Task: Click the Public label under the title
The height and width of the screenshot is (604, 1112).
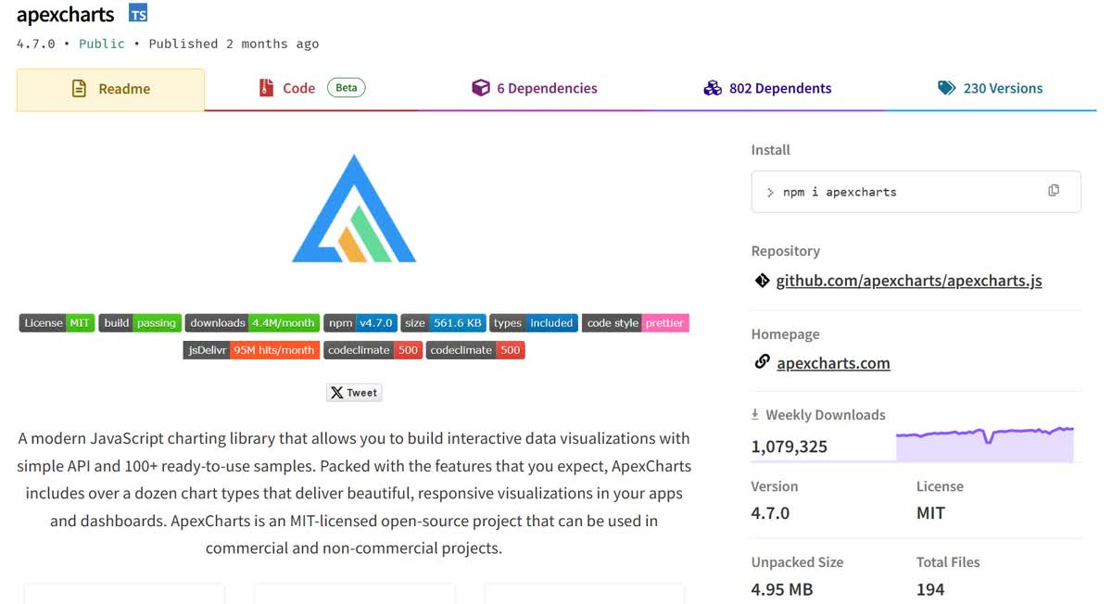Action: pyautogui.click(x=102, y=44)
